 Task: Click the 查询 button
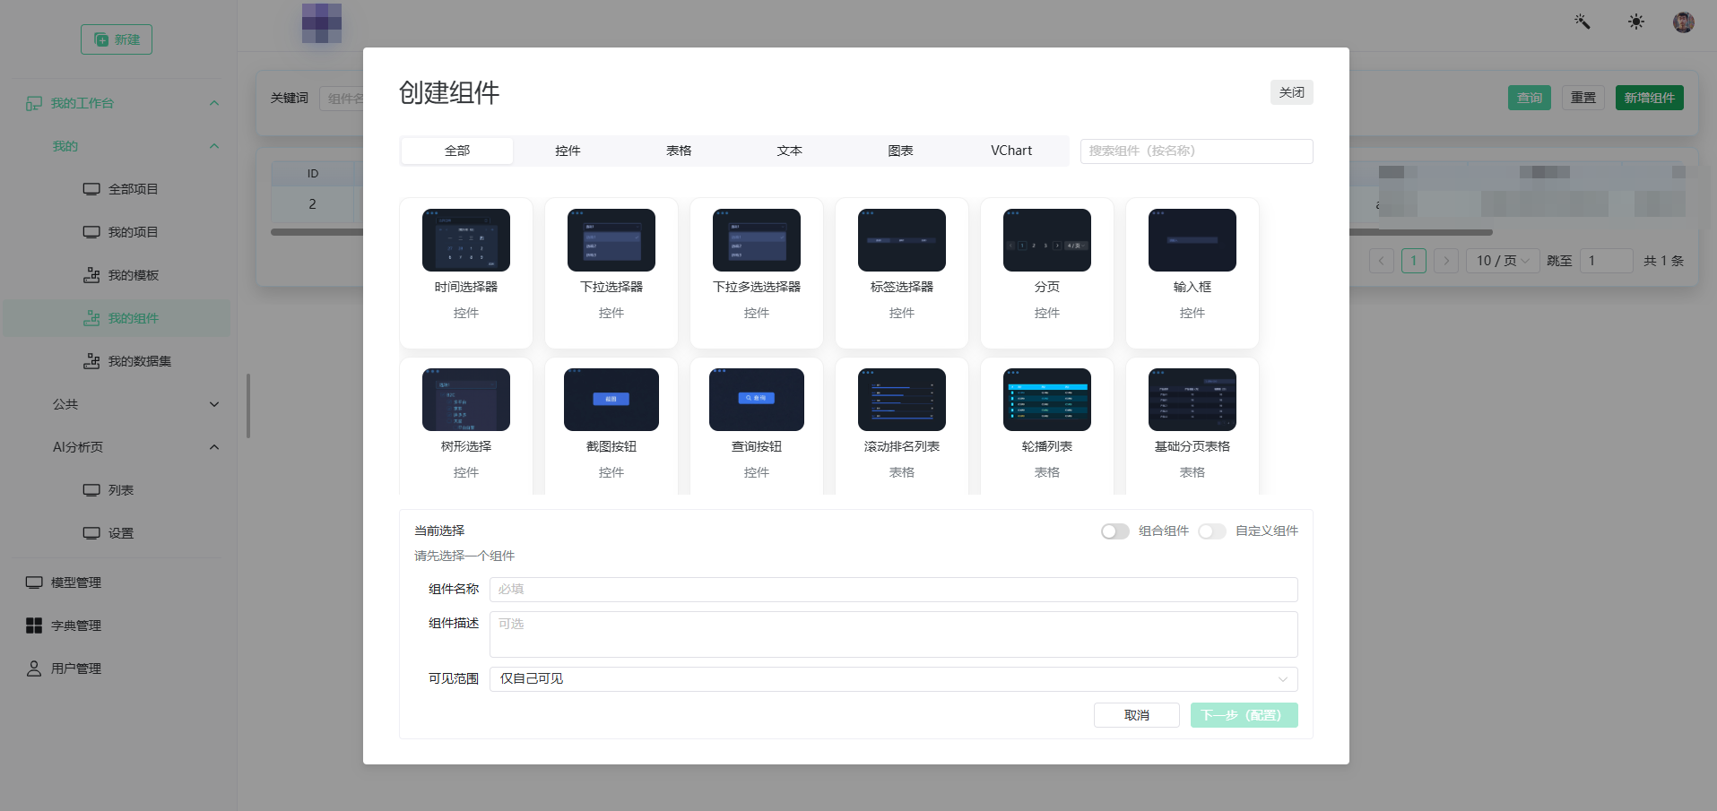coord(1530,98)
